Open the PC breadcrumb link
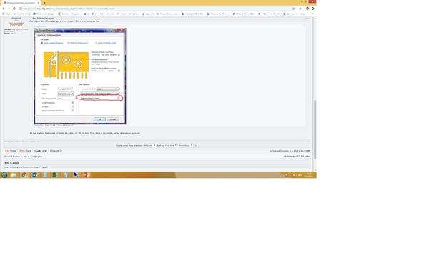The image size is (429, 263). click(25, 157)
